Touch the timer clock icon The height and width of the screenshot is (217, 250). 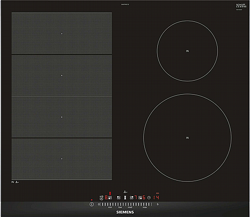pyautogui.click(x=149, y=198)
